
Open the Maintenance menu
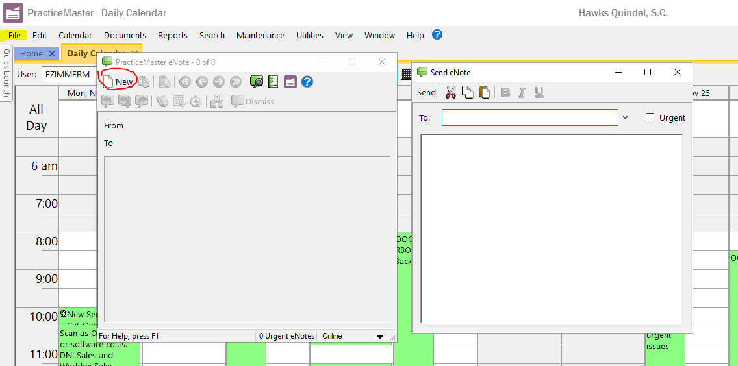click(x=260, y=36)
